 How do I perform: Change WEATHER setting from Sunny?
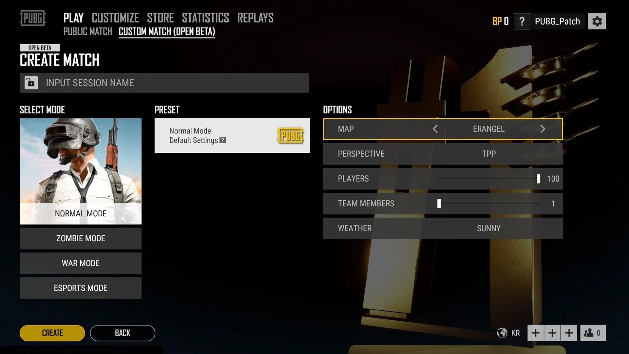pos(488,228)
